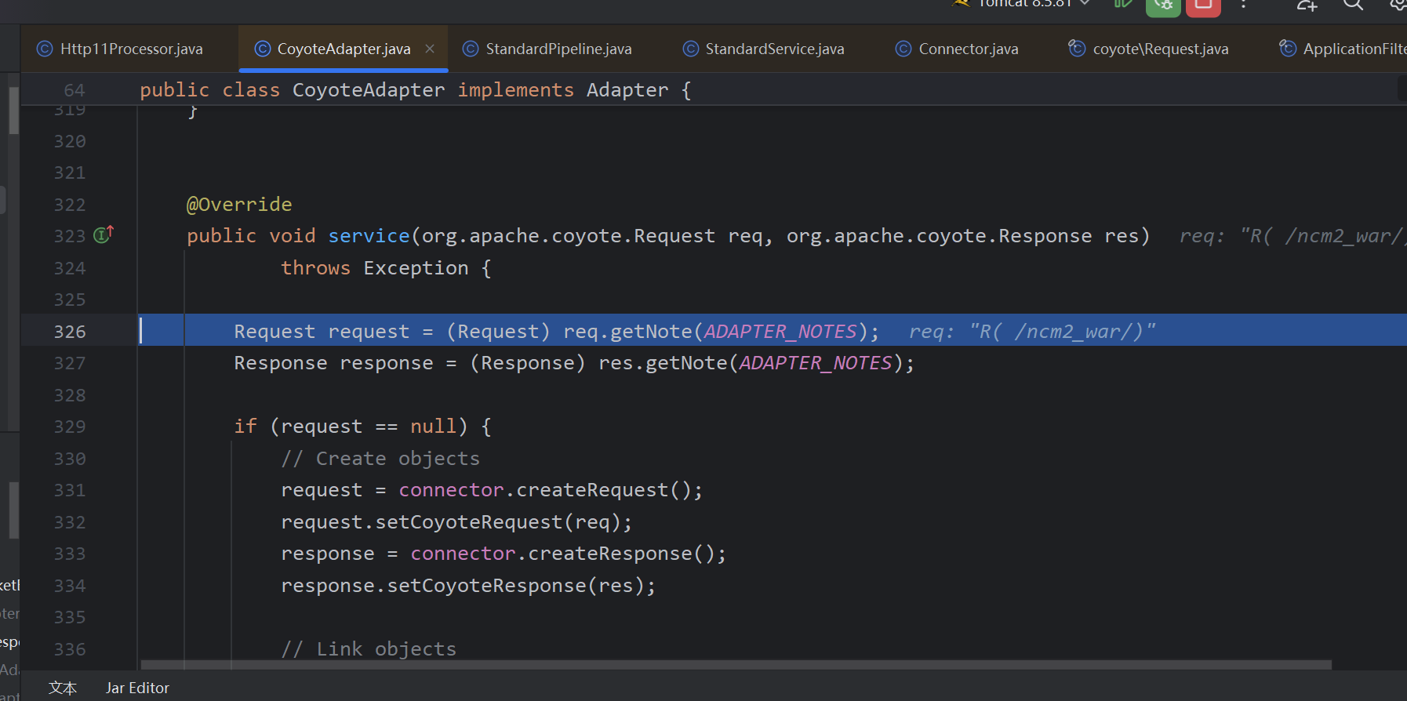Click the implements-method gutter icon on line 323
The image size is (1407, 701).
click(104, 234)
